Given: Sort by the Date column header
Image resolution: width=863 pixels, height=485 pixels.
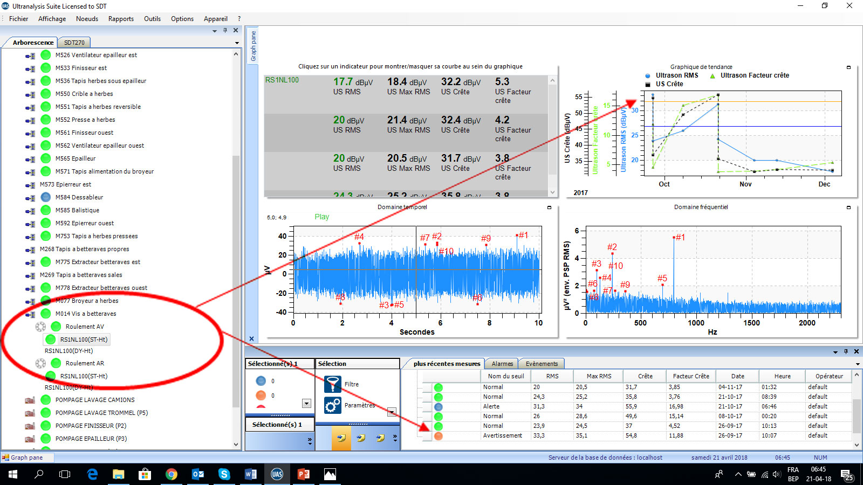Looking at the screenshot, I should pyautogui.click(x=737, y=376).
